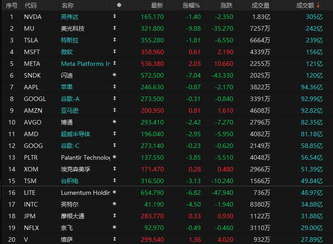Click turnover 305亿 in NVDA row
The width and height of the screenshot is (333, 244).
[x=314, y=17]
